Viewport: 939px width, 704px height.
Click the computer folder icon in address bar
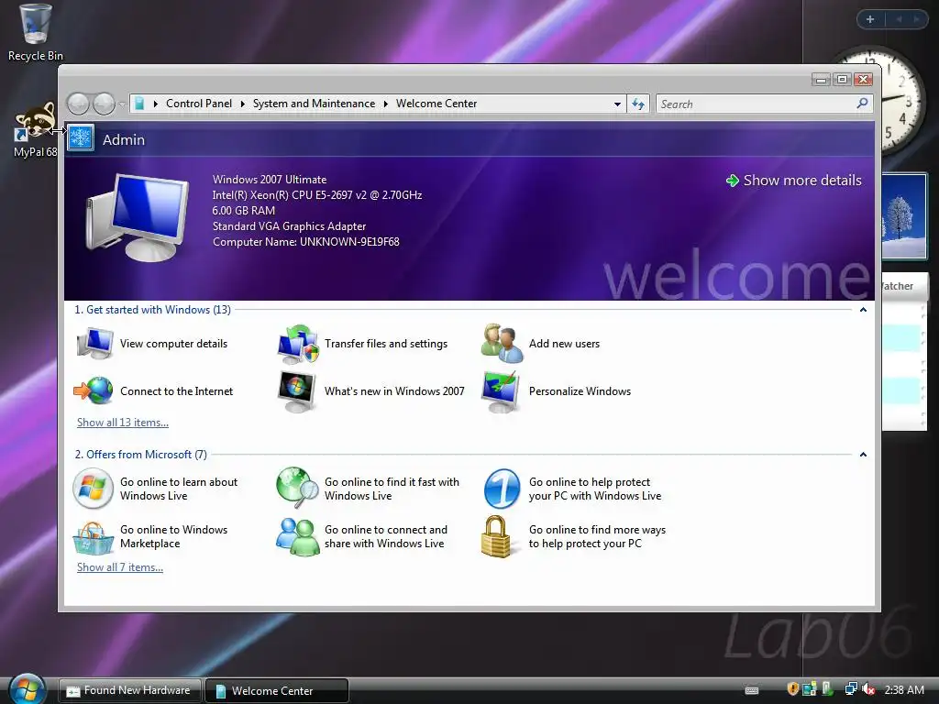[139, 104]
